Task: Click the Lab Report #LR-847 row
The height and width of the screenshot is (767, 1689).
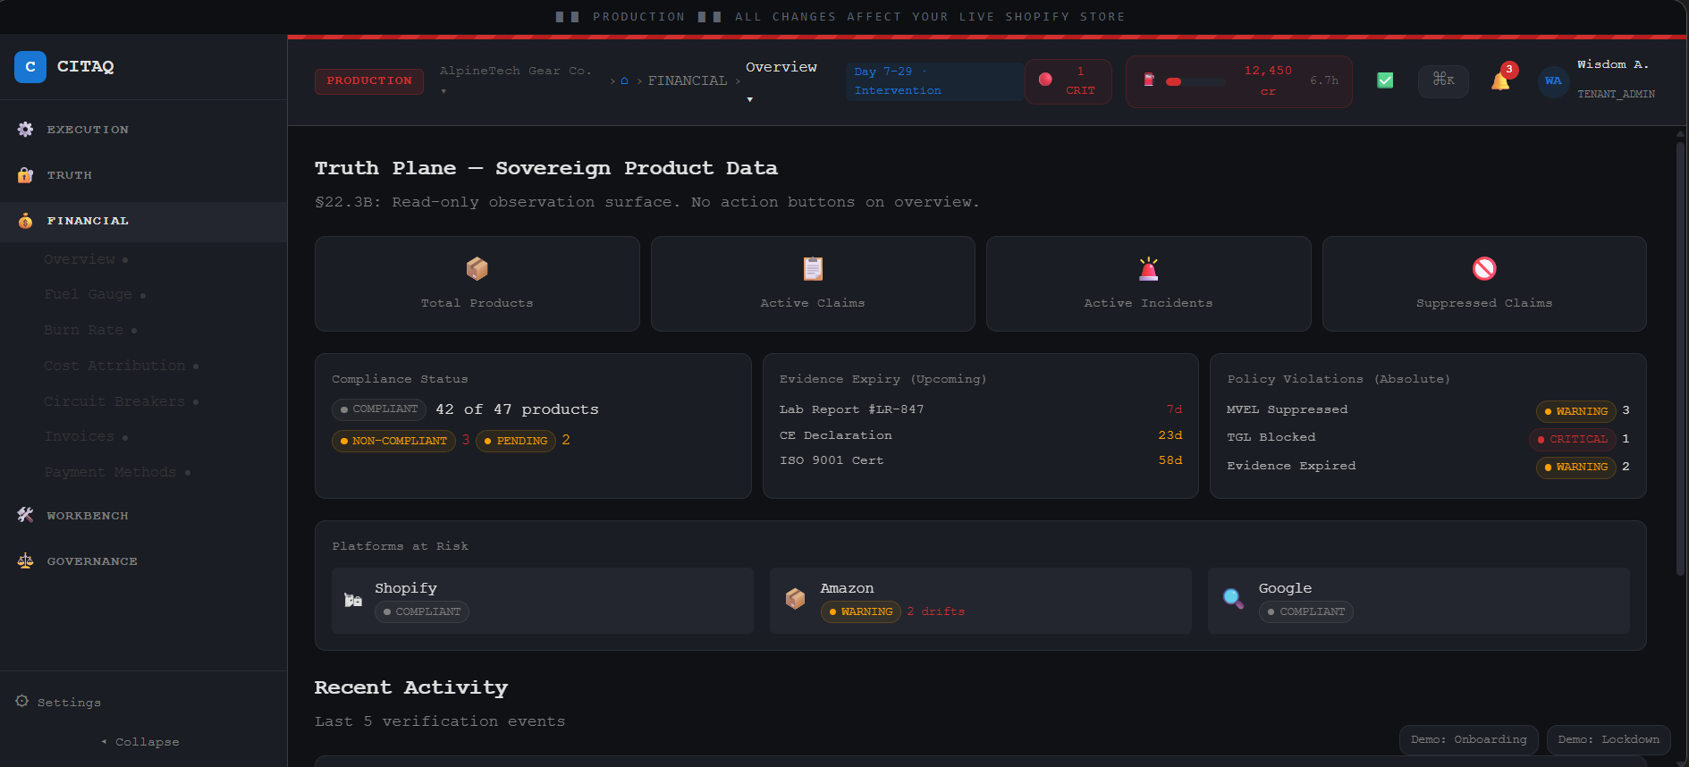Action: (980, 409)
